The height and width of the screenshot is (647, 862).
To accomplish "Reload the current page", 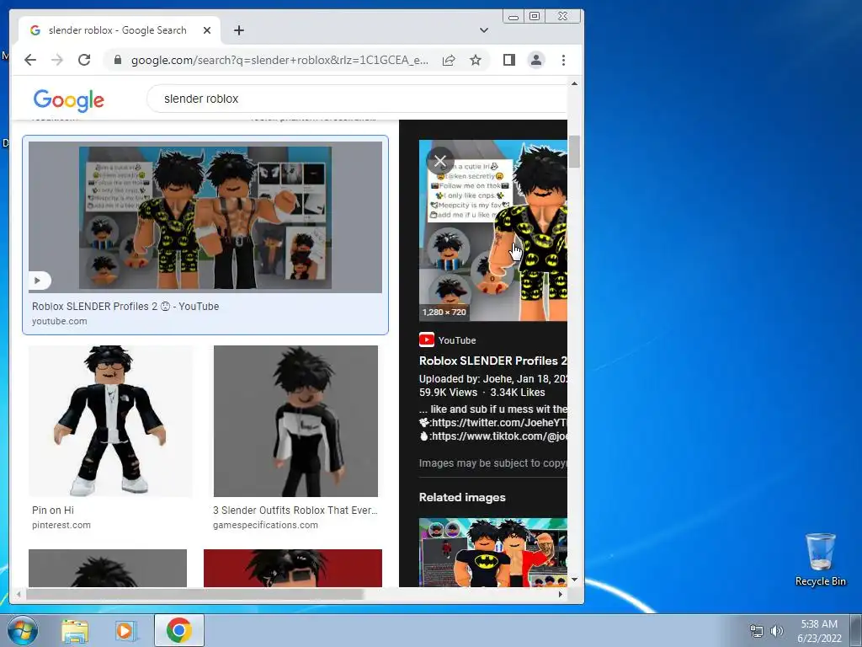I will point(84,60).
